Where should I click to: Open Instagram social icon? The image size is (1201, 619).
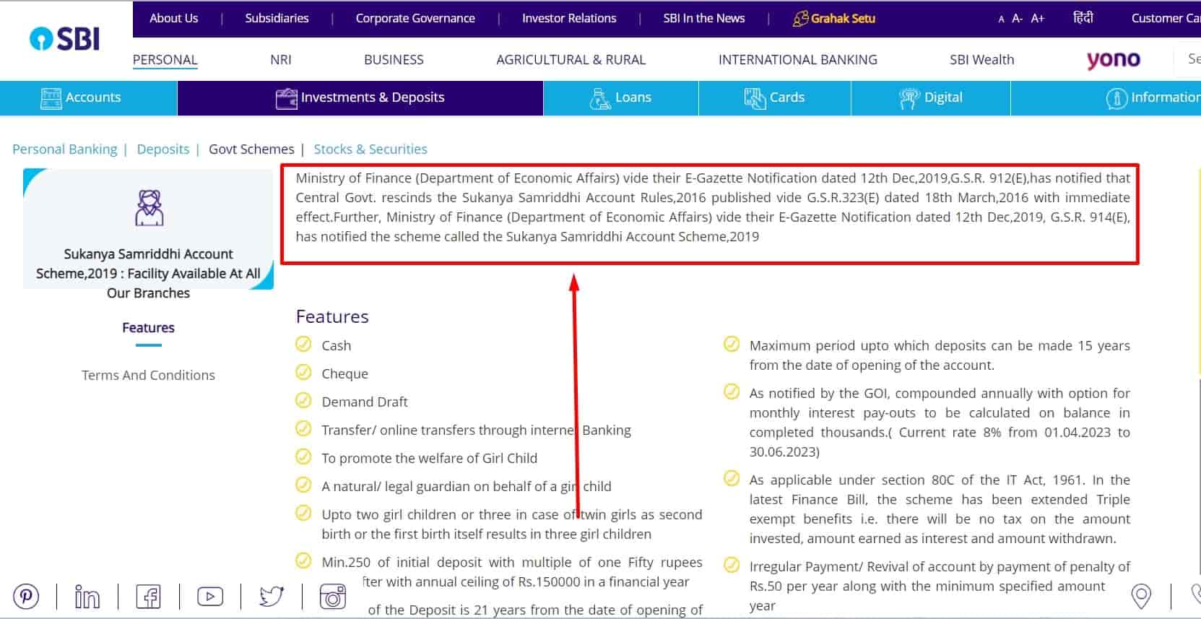coord(333,597)
